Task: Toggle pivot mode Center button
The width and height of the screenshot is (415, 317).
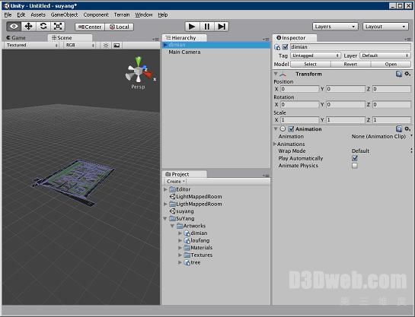Action: point(90,27)
